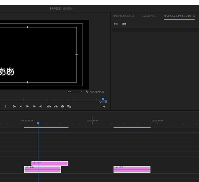Go to In point icon
199x182 pixels.
(14, 106)
